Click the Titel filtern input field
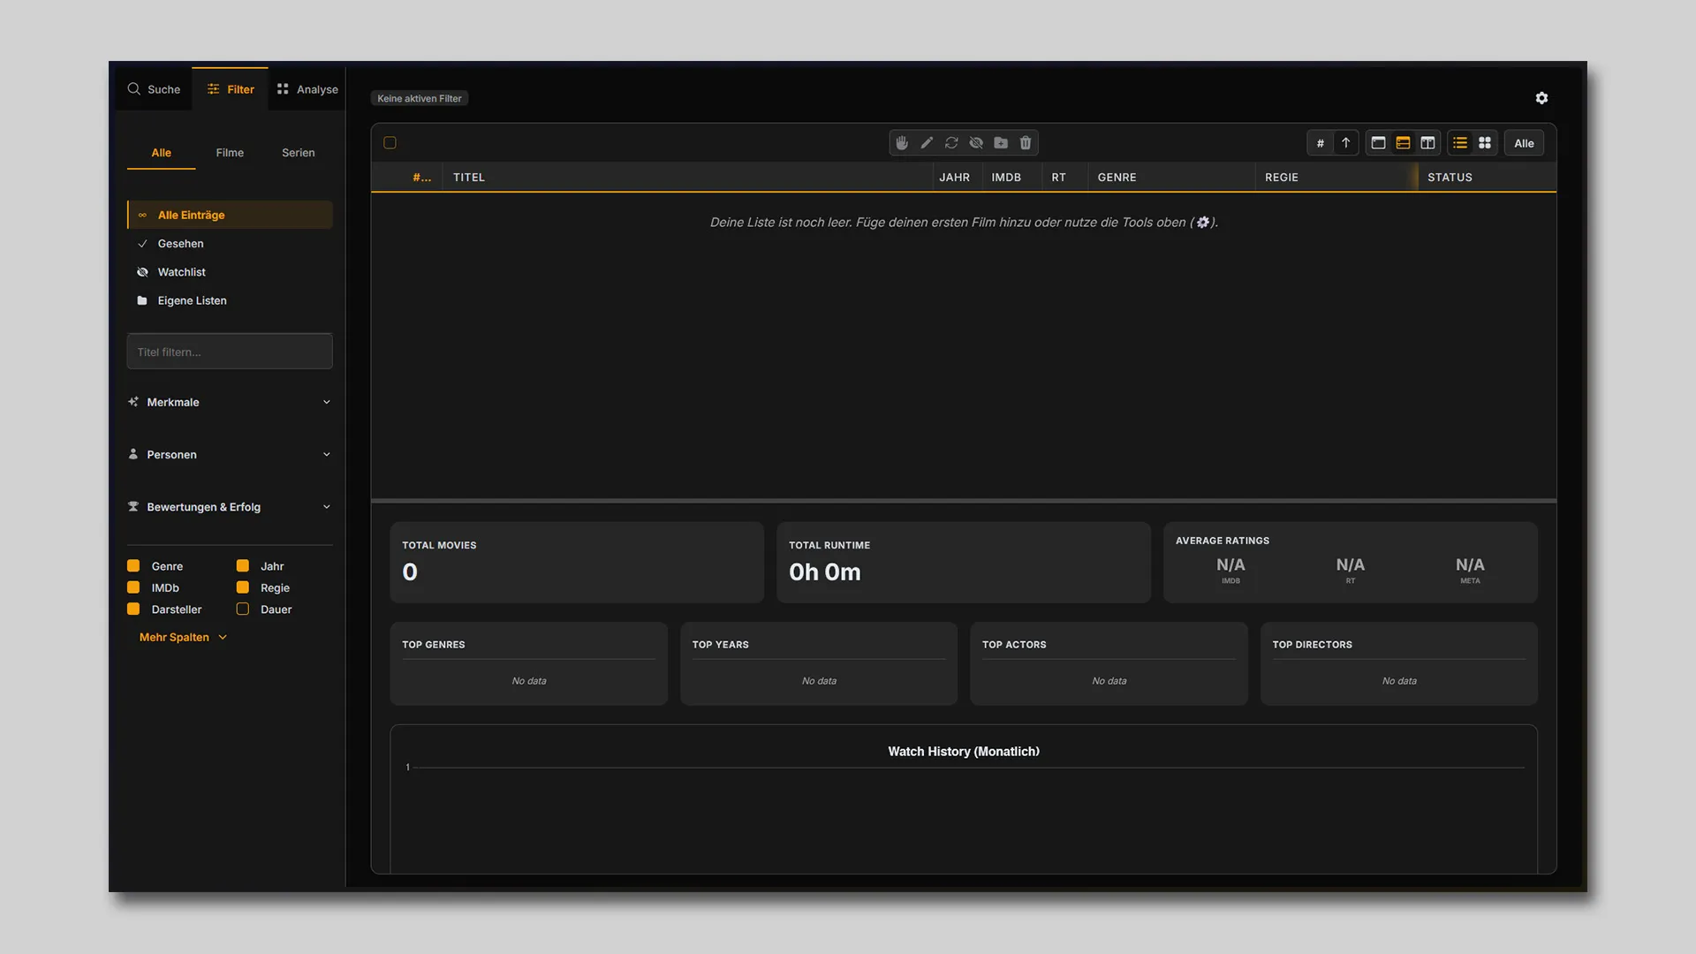This screenshot has height=954, width=1696. tap(230, 352)
